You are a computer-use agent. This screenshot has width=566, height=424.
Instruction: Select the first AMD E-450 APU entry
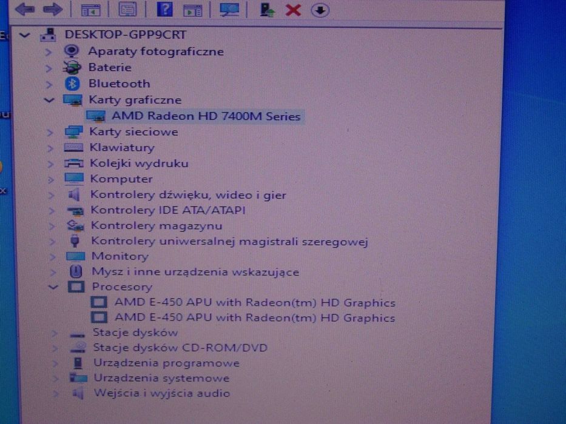point(255,302)
